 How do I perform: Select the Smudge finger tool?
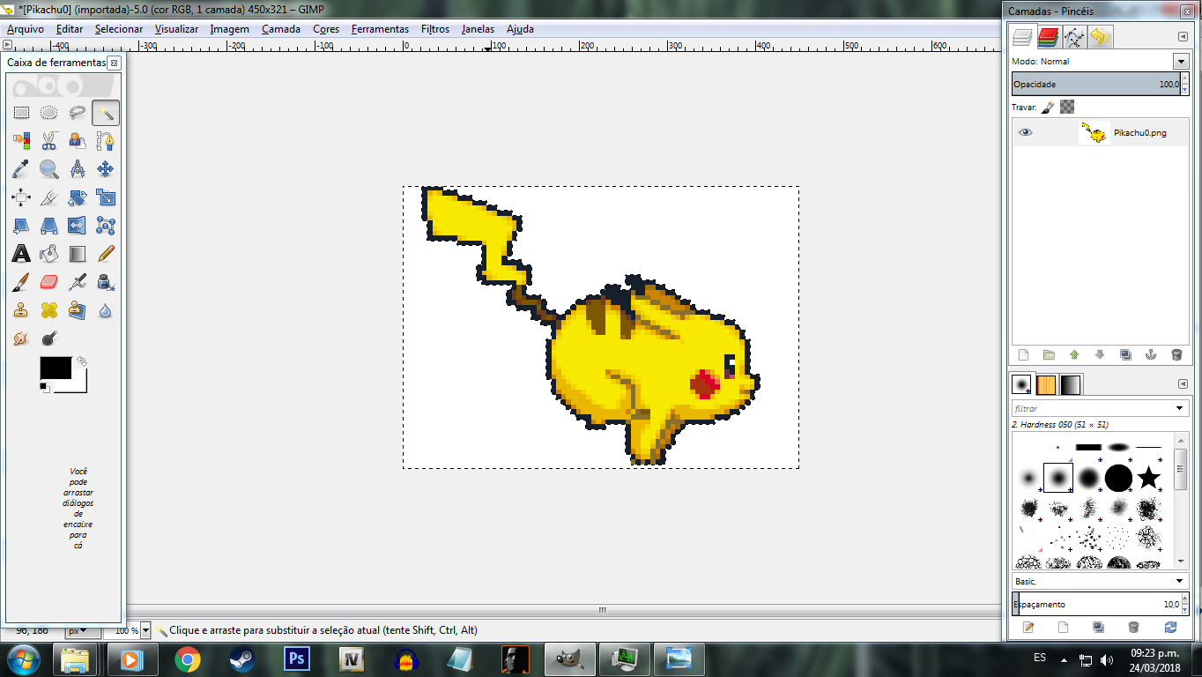pyautogui.click(x=21, y=338)
